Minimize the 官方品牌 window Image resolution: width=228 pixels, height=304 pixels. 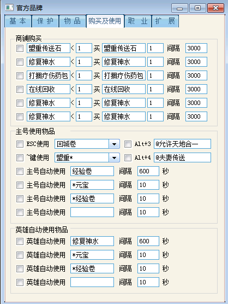(x=179, y=8)
